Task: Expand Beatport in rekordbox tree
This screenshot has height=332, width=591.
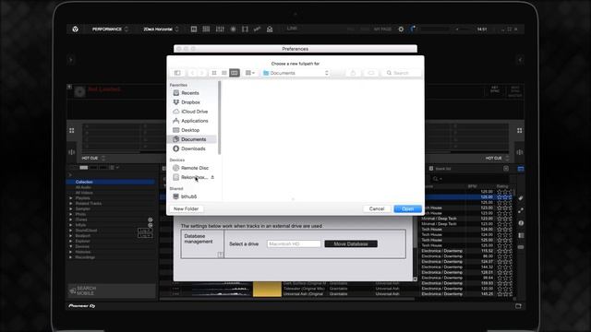Action: click(x=71, y=236)
